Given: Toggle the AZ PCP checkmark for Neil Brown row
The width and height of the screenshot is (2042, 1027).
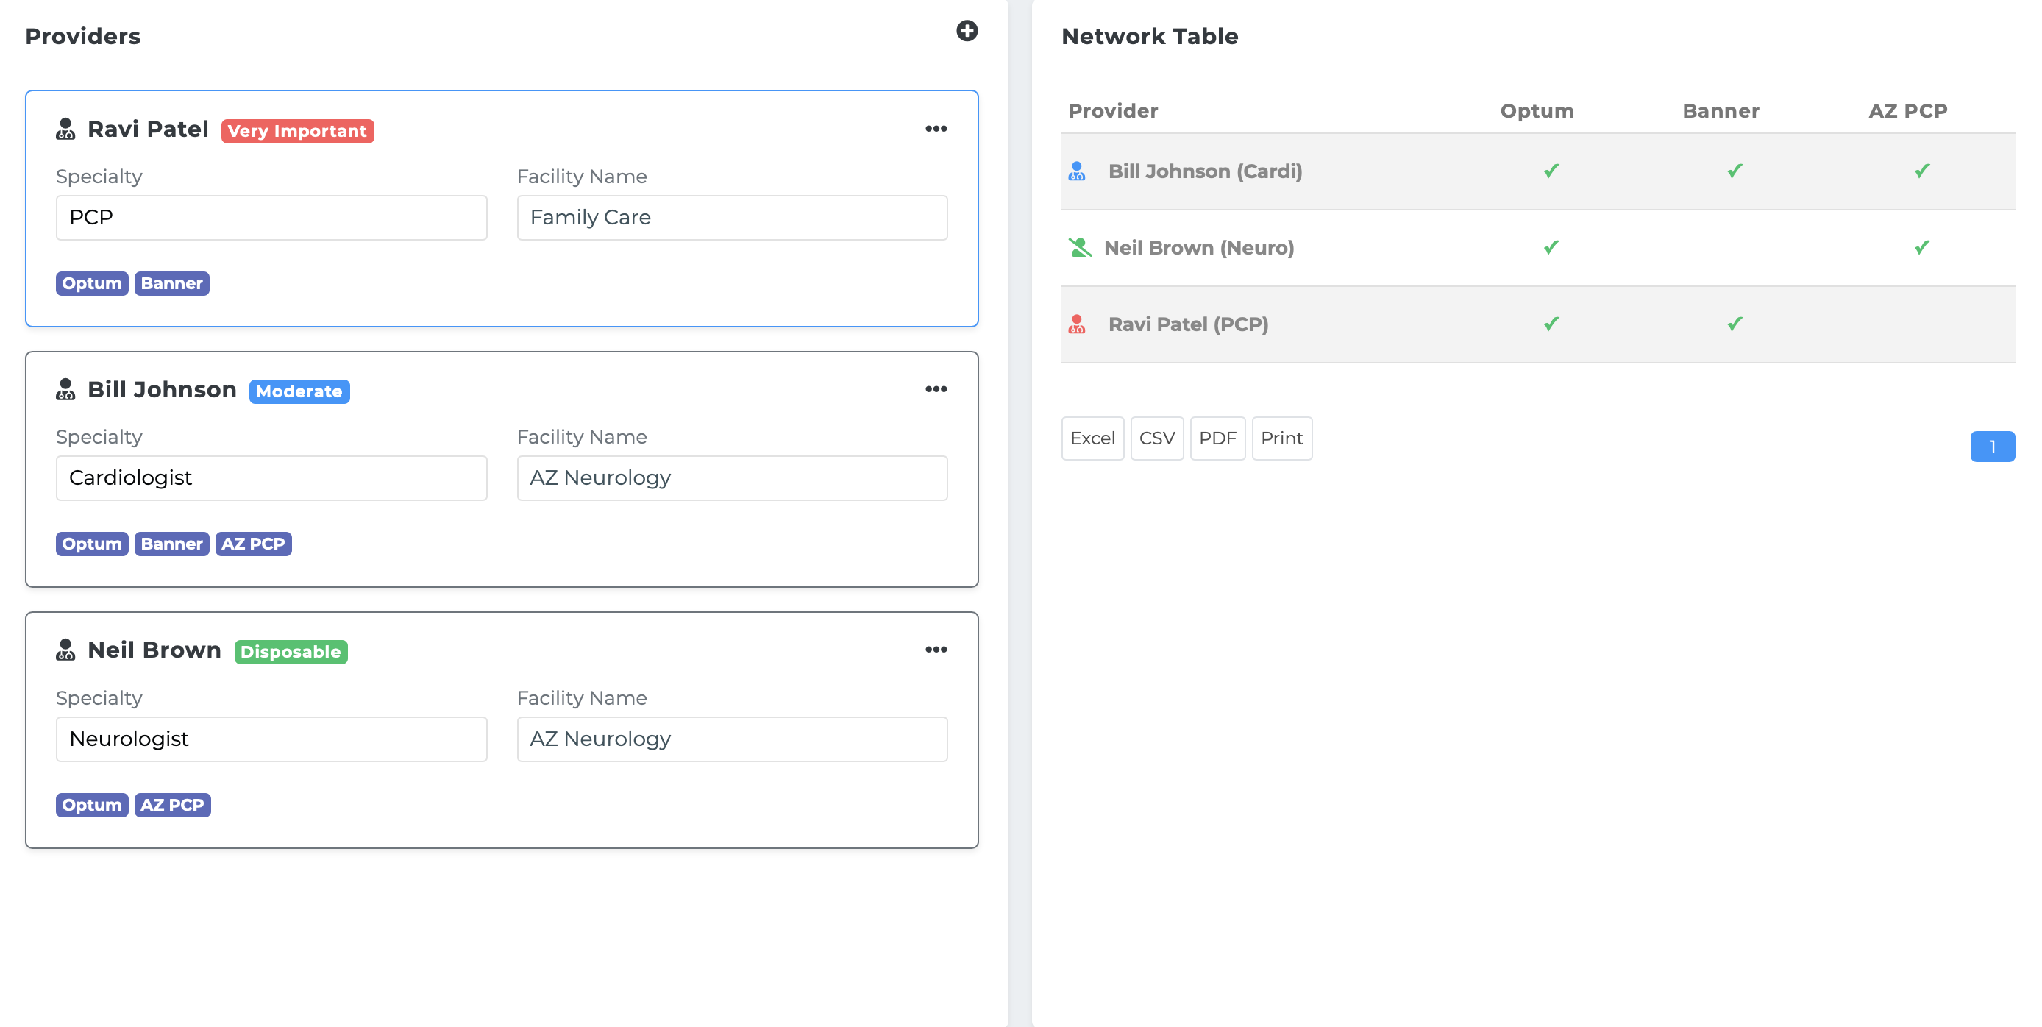Looking at the screenshot, I should point(1921,247).
